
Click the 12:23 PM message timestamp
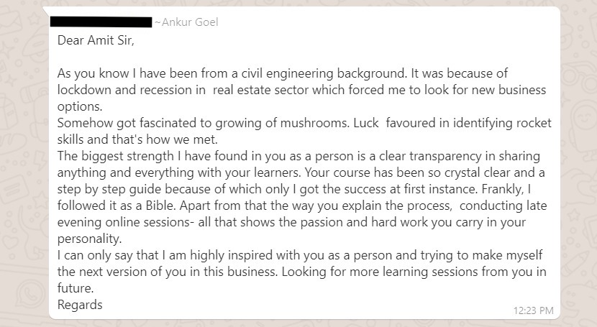533,310
